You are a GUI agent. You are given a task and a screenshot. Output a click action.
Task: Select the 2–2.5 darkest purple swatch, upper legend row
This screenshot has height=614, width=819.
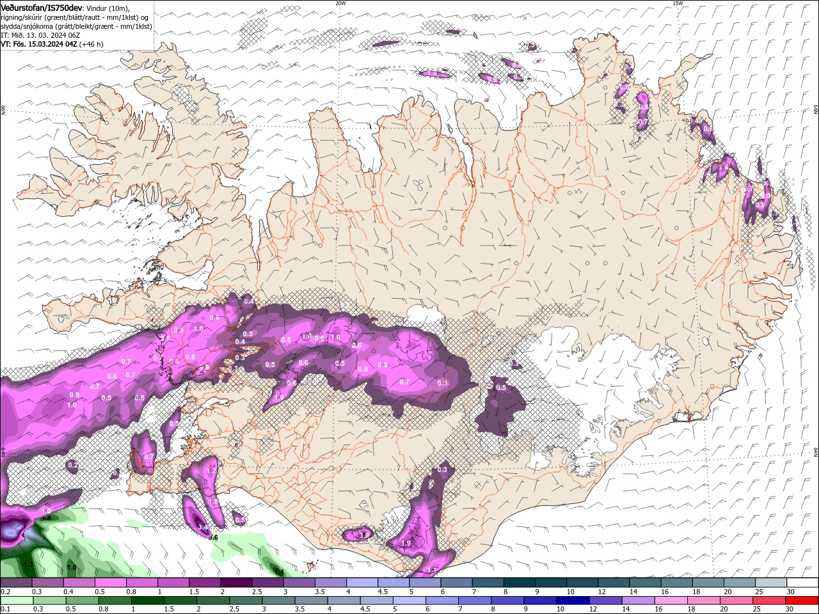tap(236, 583)
